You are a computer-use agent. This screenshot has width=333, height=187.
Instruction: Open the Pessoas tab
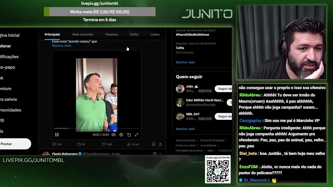click(112, 34)
